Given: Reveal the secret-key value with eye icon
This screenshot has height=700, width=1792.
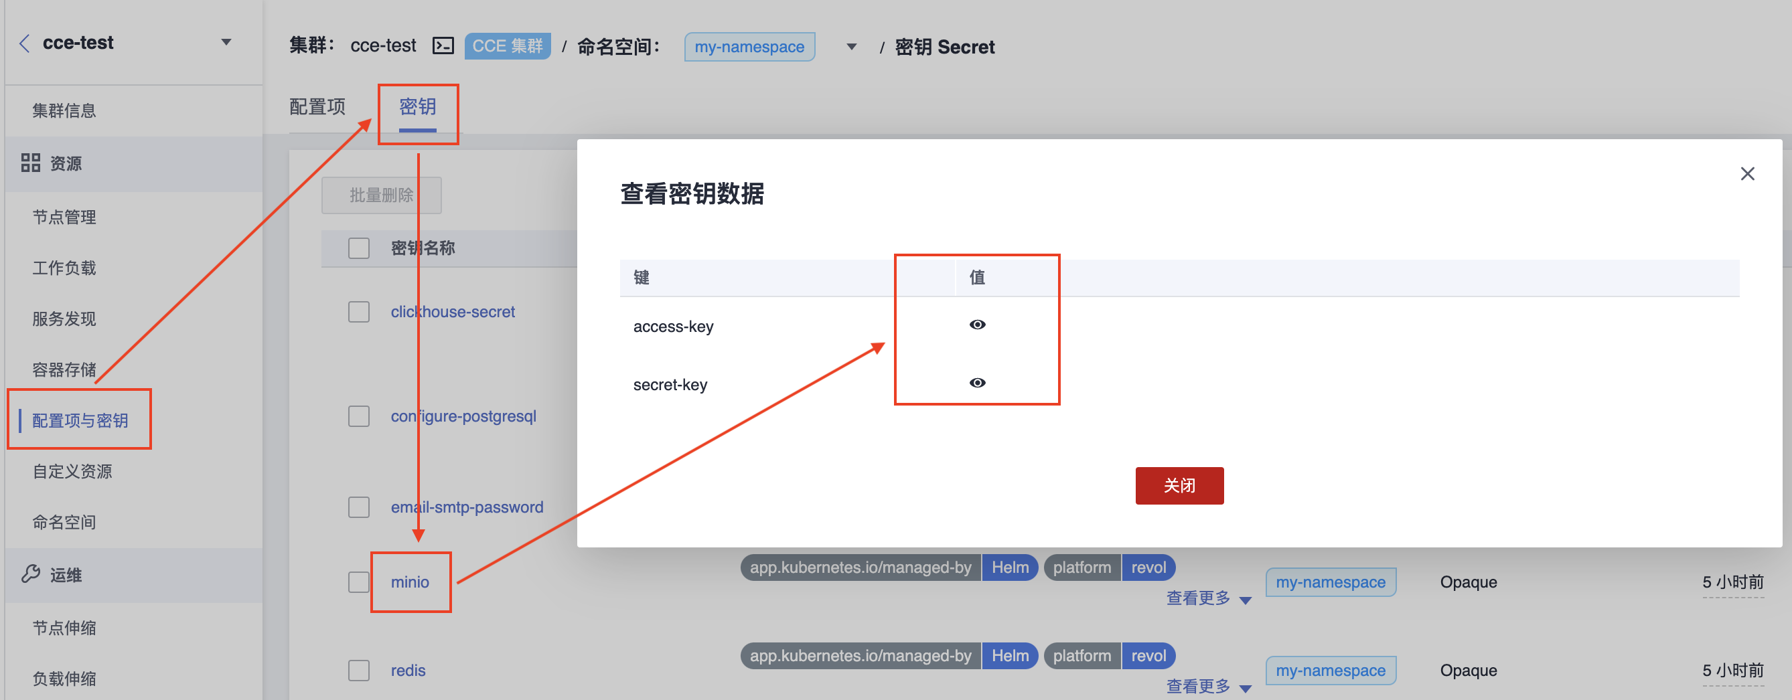Looking at the screenshot, I should pyautogui.click(x=978, y=383).
